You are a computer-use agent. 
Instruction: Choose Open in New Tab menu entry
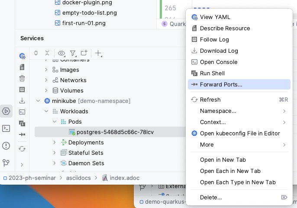click(239, 160)
